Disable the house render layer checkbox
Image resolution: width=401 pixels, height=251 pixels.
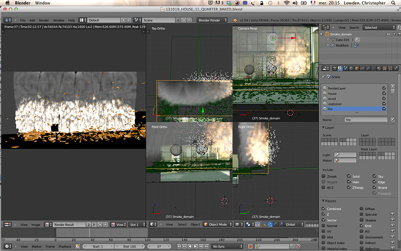384,93
